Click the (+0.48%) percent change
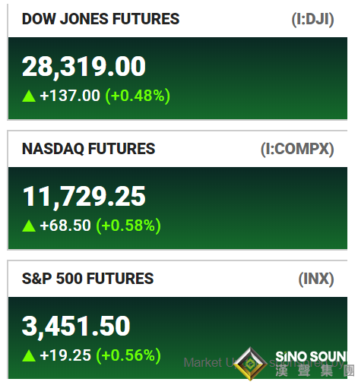The image size is (358, 385). point(138,96)
